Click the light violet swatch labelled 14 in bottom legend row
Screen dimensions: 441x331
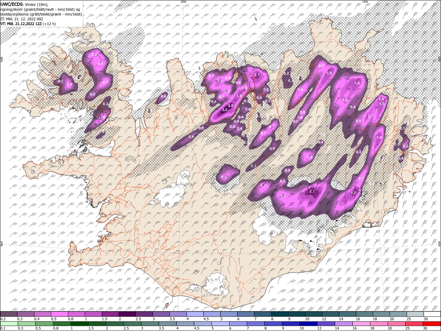pyautogui.click(x=343, y=323)
